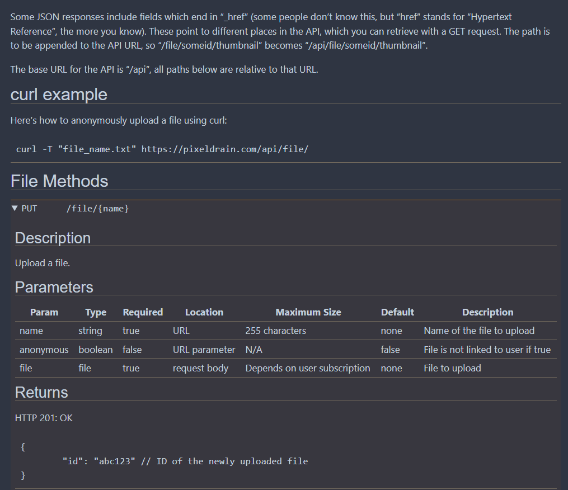
Task: Click the "Required" table column header
Action: click(143, 312)
